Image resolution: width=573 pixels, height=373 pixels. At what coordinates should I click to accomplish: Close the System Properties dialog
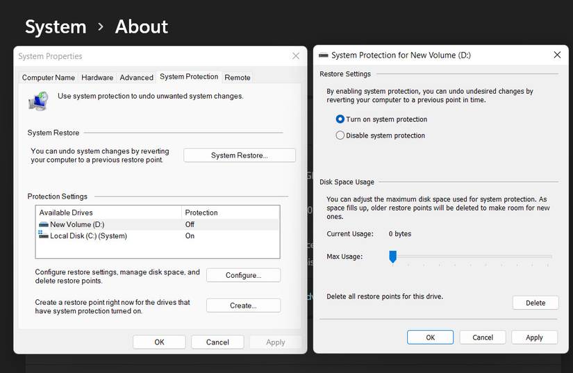[296, 56]
